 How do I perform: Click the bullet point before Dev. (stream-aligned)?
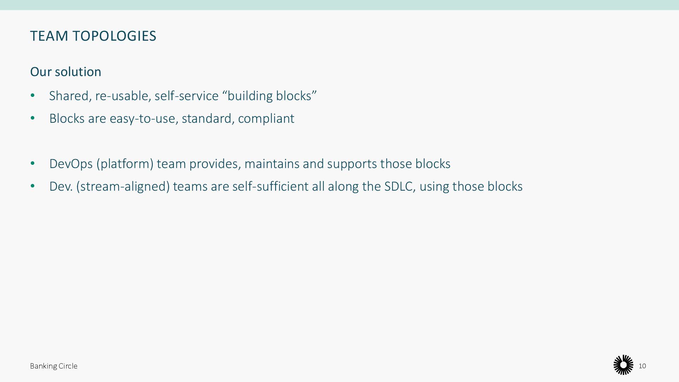[33, 186]
